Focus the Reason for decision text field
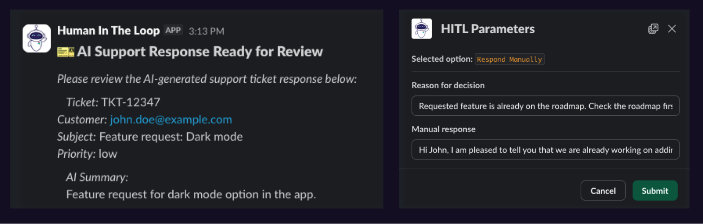 [545, 106]
